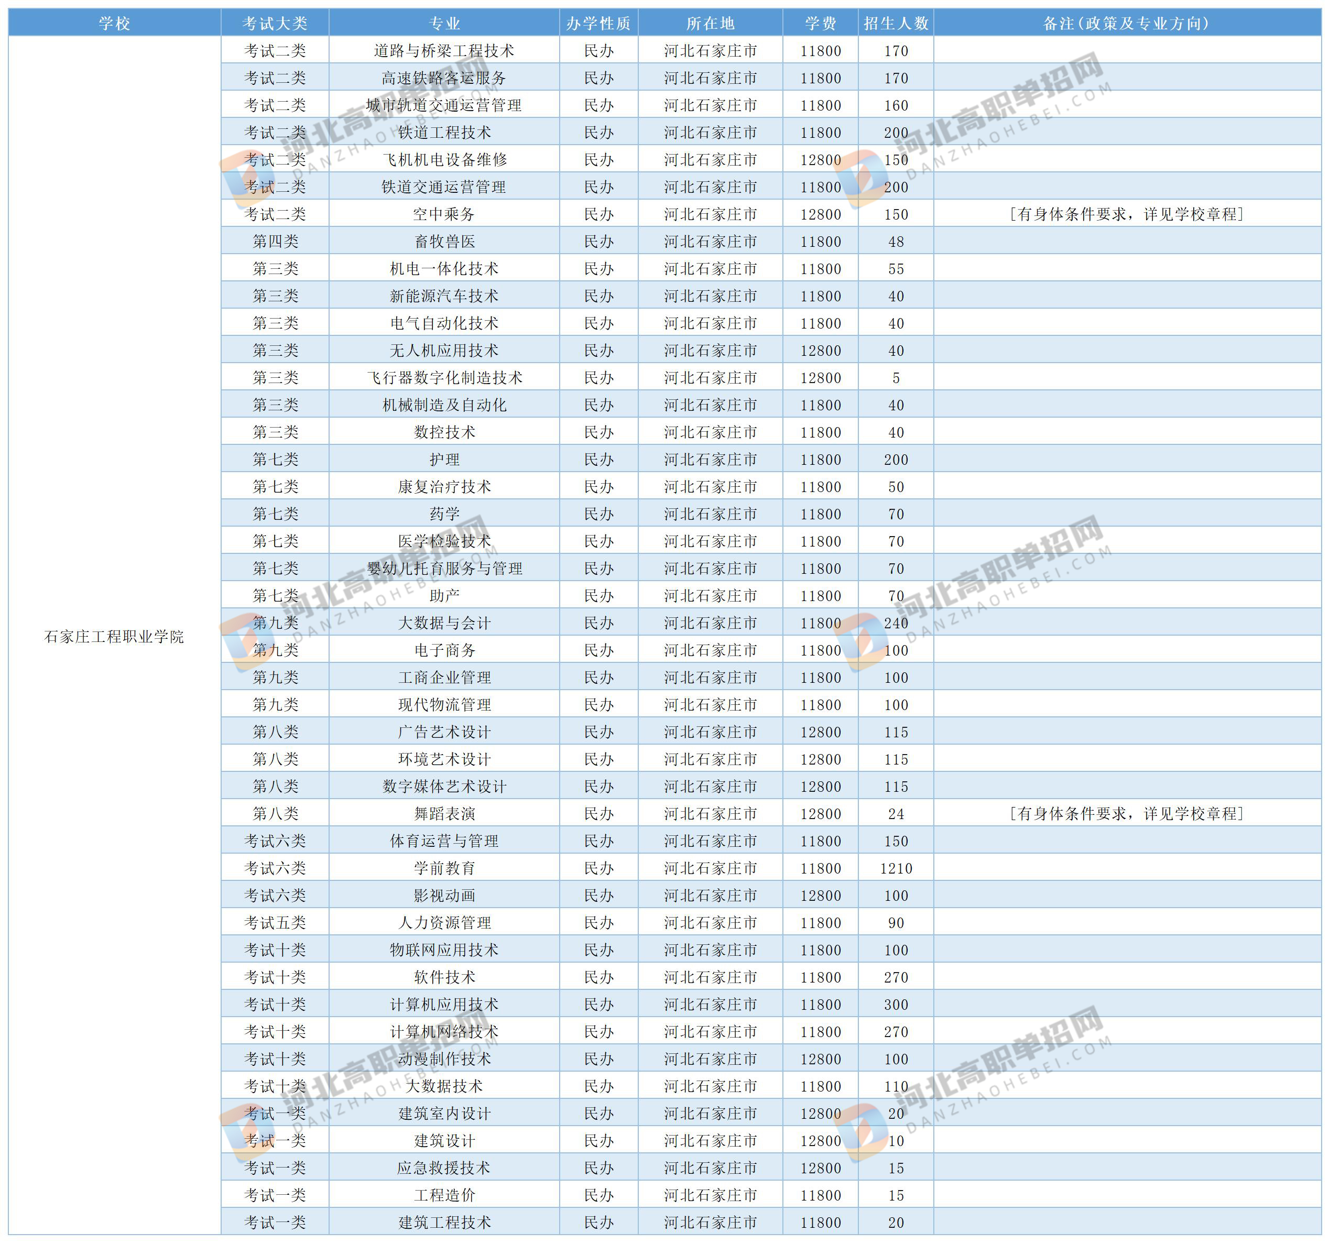
Task: Click the 飞机机电设备维修 cell
Action: coord(444,160)
